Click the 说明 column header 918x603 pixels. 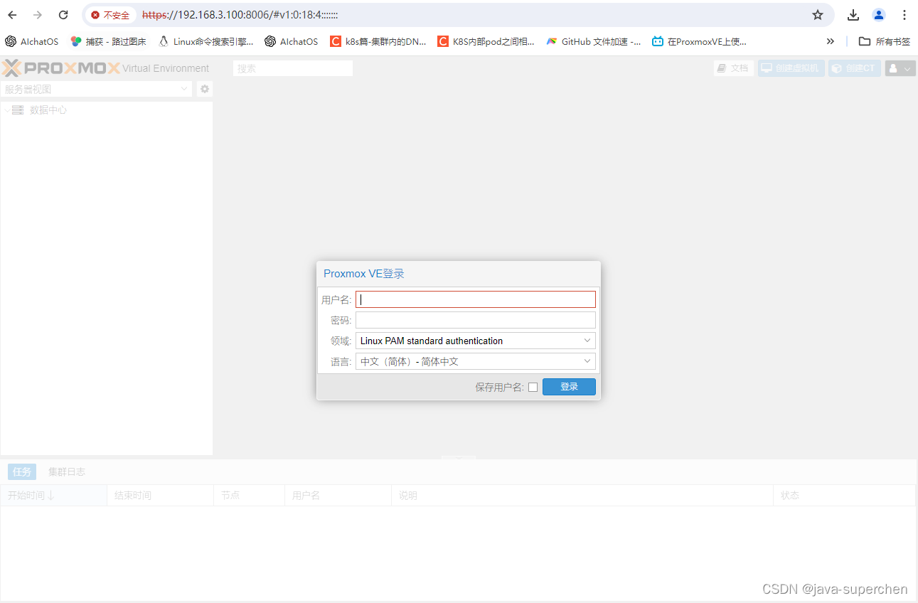(582, 496)
